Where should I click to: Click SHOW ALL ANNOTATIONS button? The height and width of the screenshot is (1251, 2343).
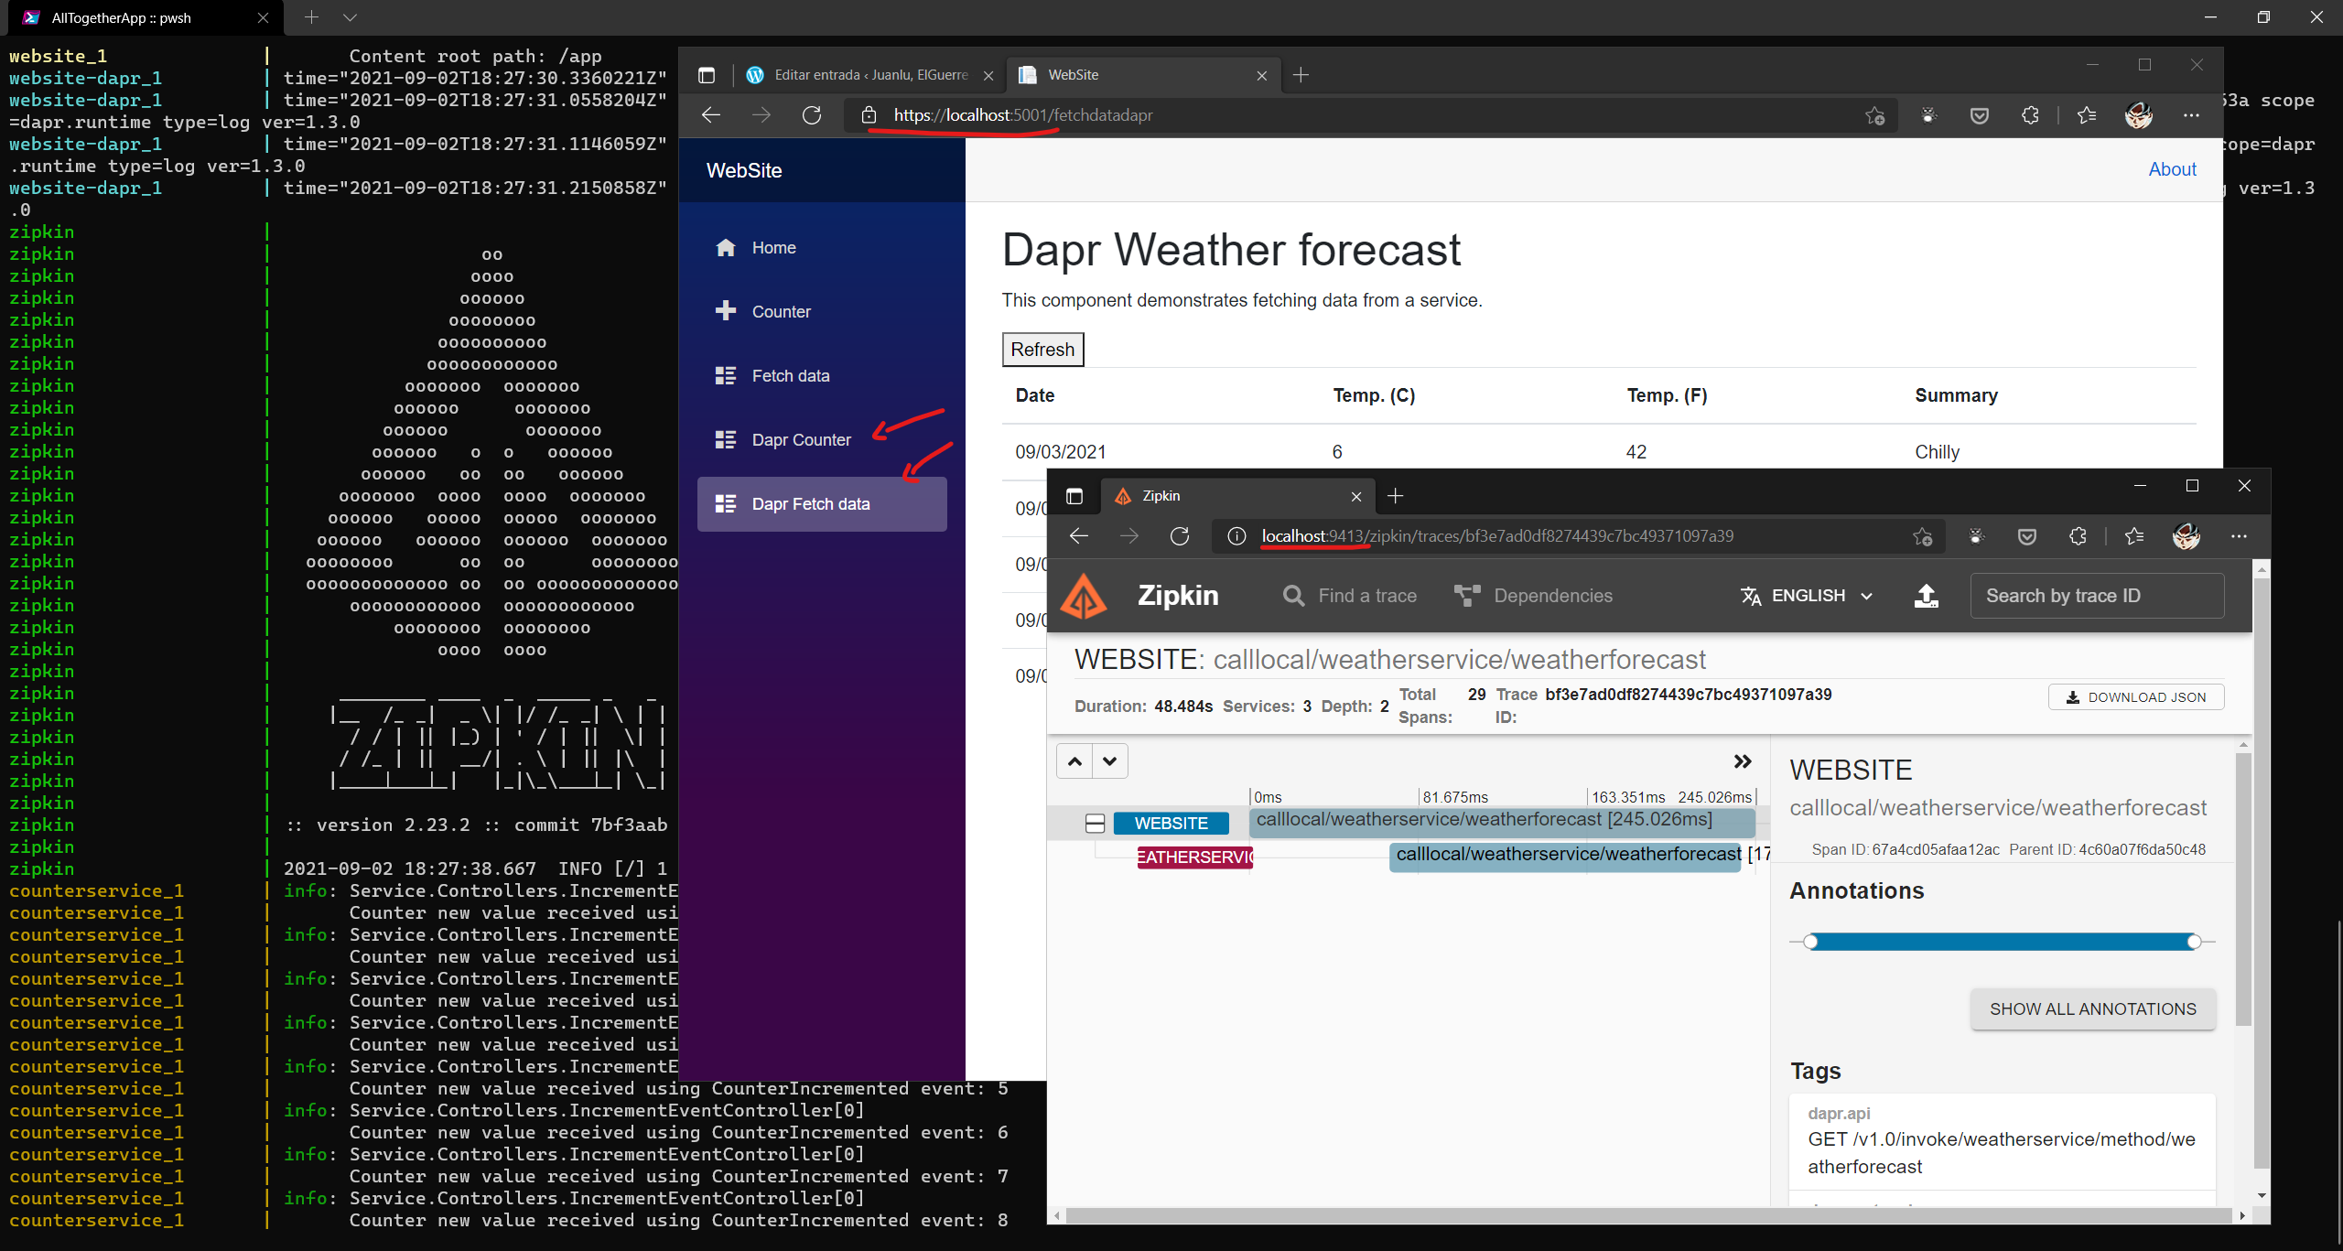[2091, 1008]
